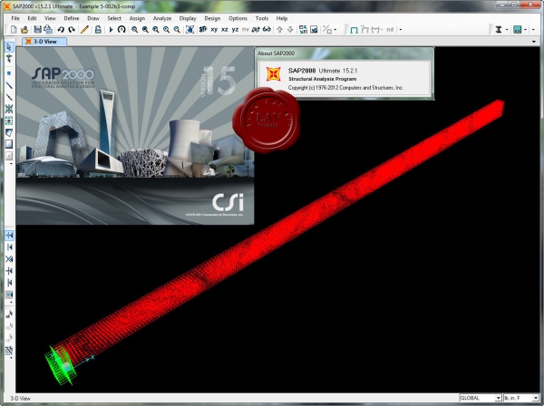Click the quick draw secondary beams tool

click(x=9, y=121)
